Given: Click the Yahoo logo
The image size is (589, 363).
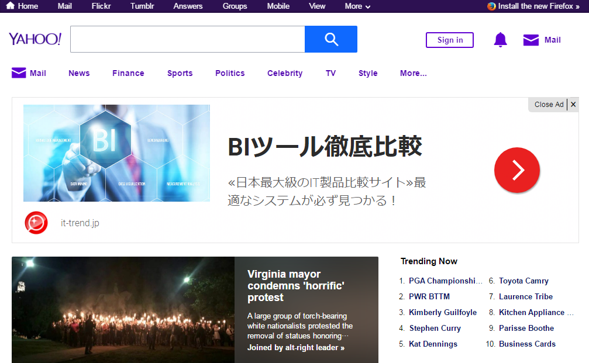Looking at the screenshot, I should pos(35,39).
